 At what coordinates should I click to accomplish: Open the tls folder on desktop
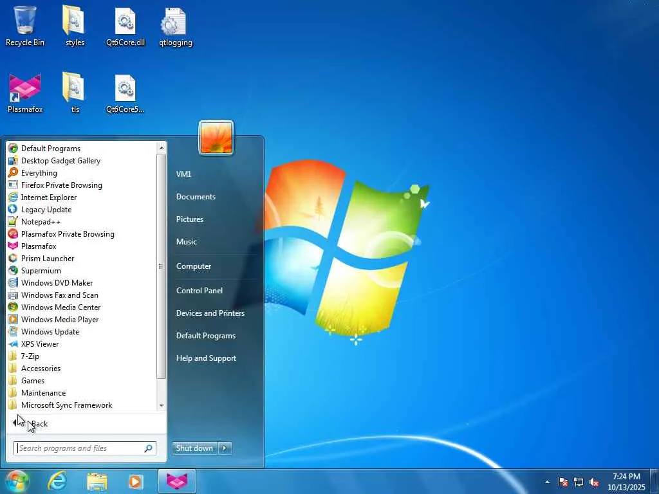pyautogui.click(x=75, y=93)
